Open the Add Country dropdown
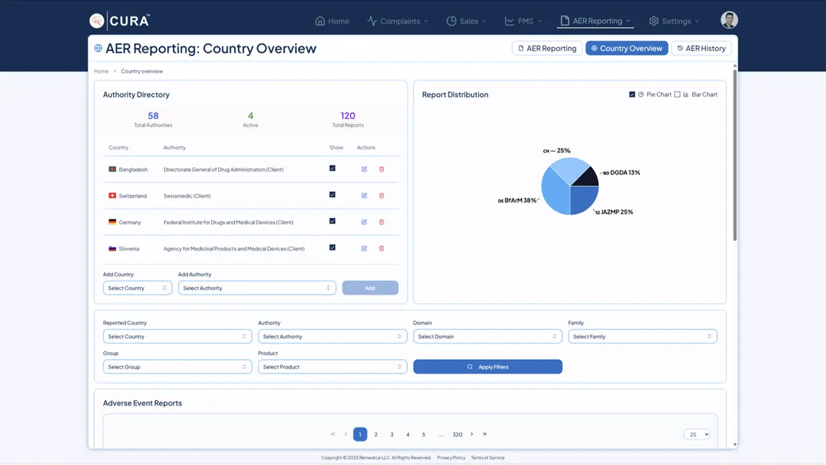826x465 pixels. point(137,288)
